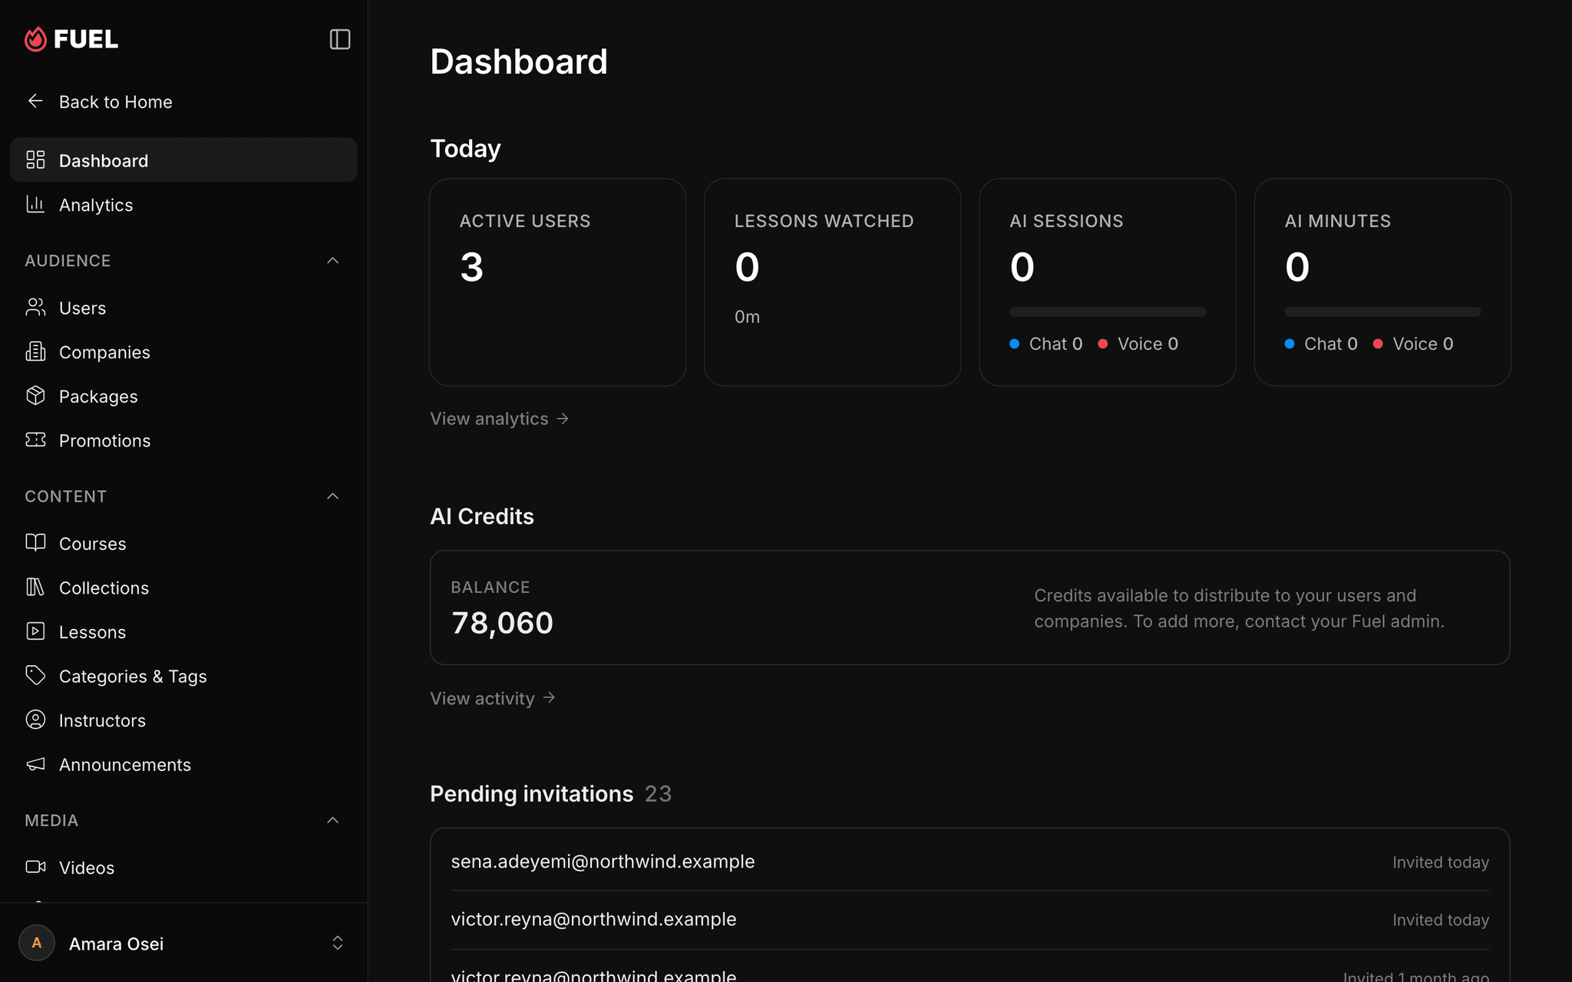Click the Promotions ticket icon

click(x=35, y=440)
